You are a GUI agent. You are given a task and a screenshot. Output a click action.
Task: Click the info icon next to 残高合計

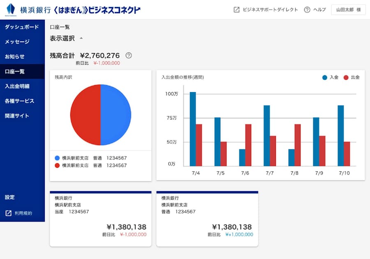click(x=129, y=55)
